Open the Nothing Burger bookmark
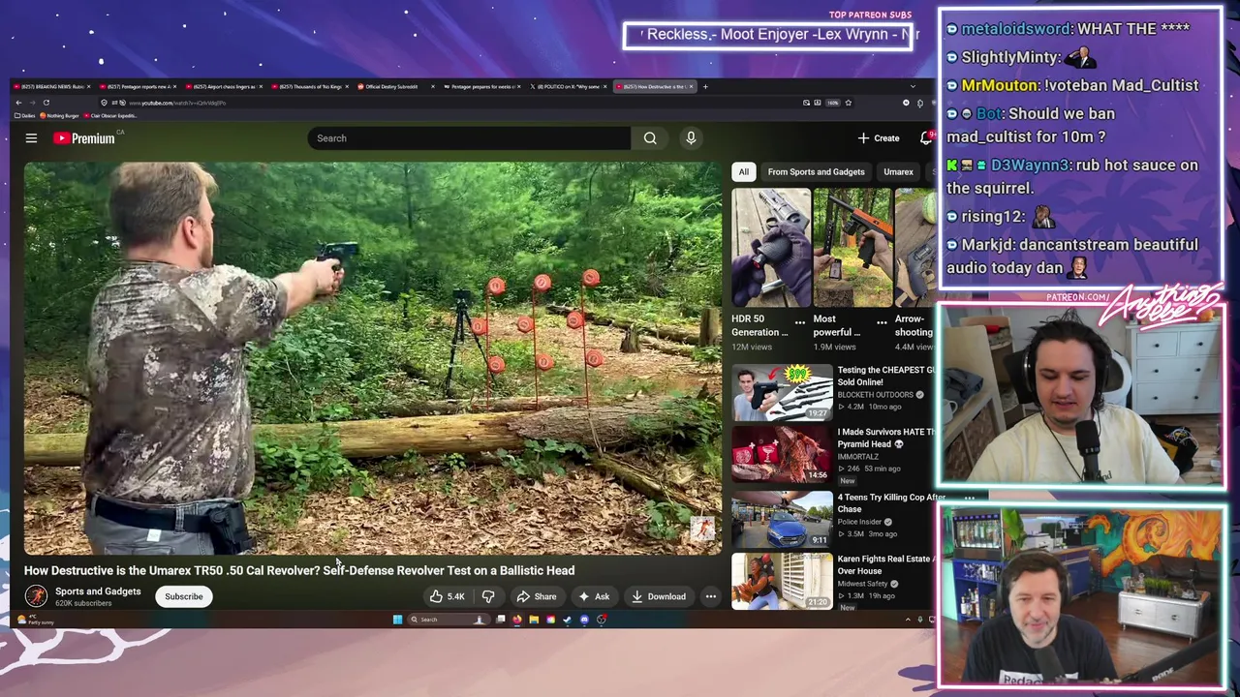The image size is (1240, 697). tap(59, 116)
